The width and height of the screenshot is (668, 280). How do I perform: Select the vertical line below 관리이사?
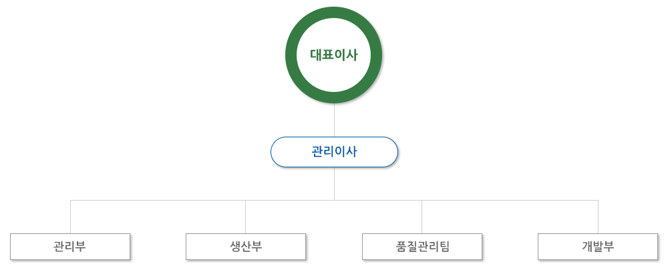point(334,183)
